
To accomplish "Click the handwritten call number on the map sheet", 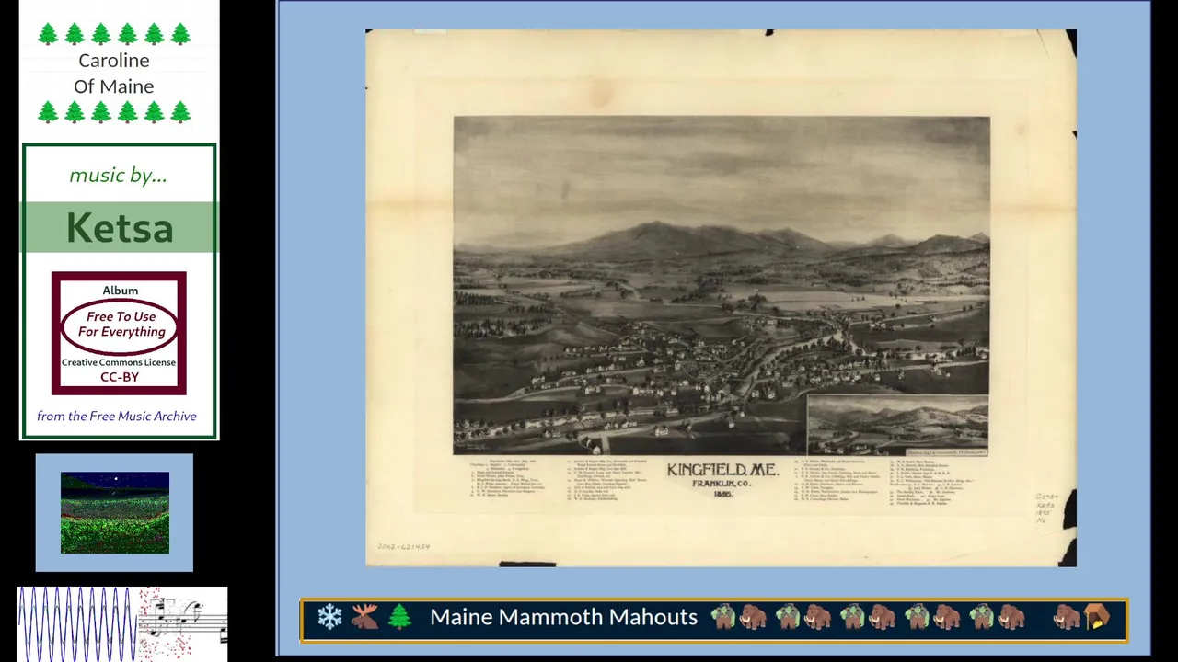I will click(x=1046, y=508).
